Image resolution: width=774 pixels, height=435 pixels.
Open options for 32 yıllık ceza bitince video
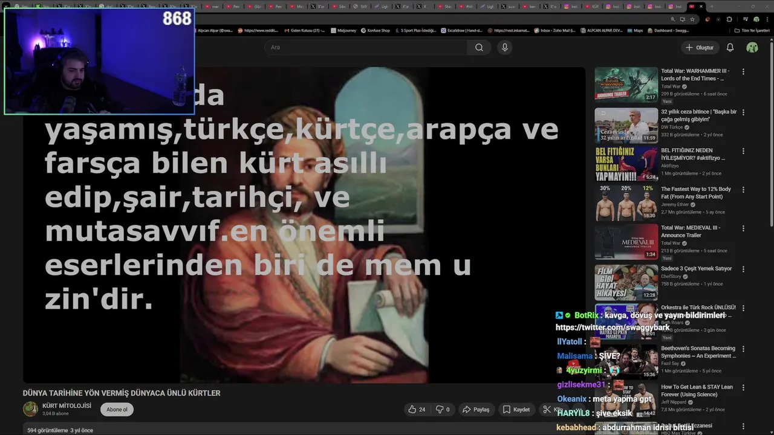coord(743,112)
